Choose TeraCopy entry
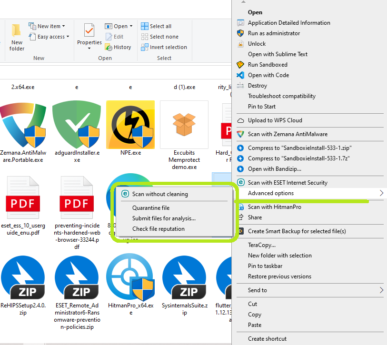The height and width of the screenshot is (345, 387). click(x=309, y=245)
